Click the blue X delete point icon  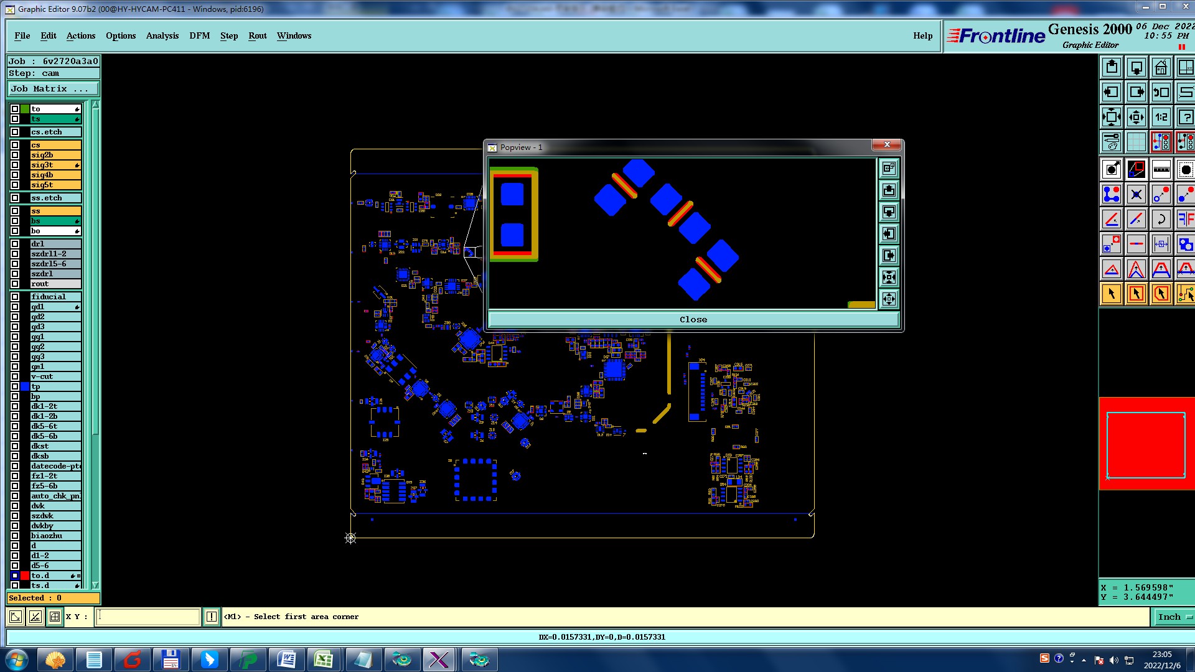pyautogui.click(x=1136, y=194)
